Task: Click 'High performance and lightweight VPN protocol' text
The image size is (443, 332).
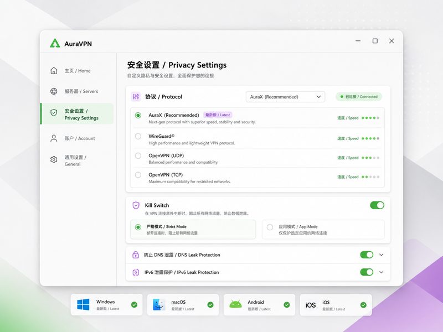Action: tap(192, 143)
